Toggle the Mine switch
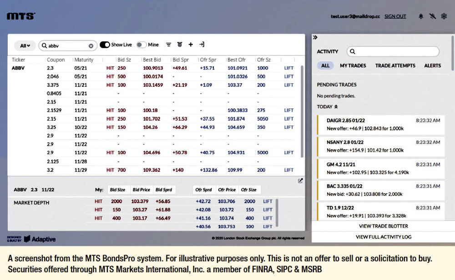Screen dimensions: 455x280 141,45
